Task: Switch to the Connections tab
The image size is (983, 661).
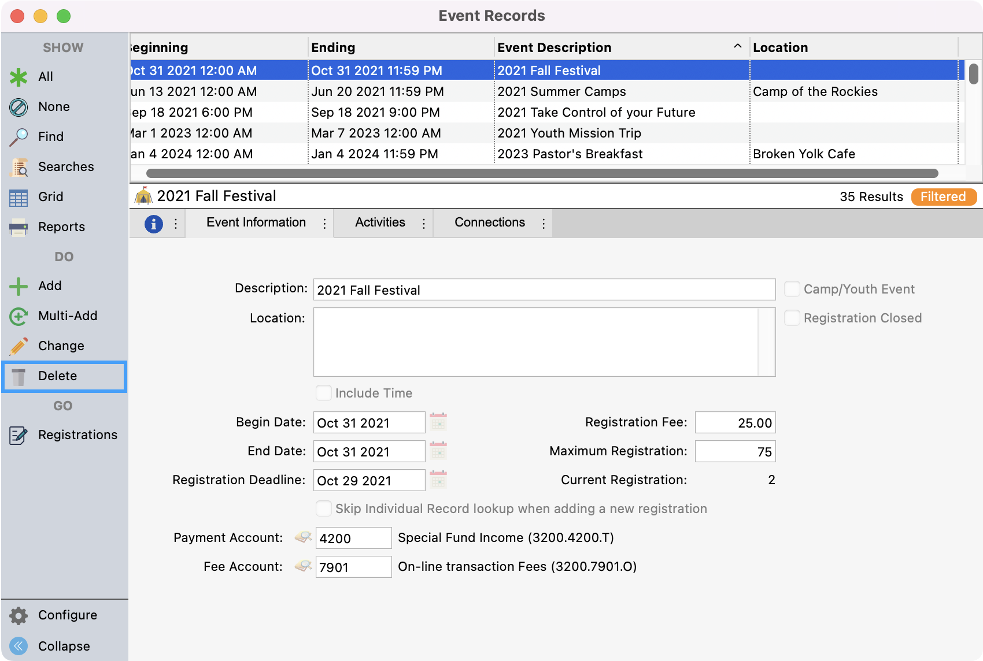Action: pyautogui.click(x=489, y=222)
